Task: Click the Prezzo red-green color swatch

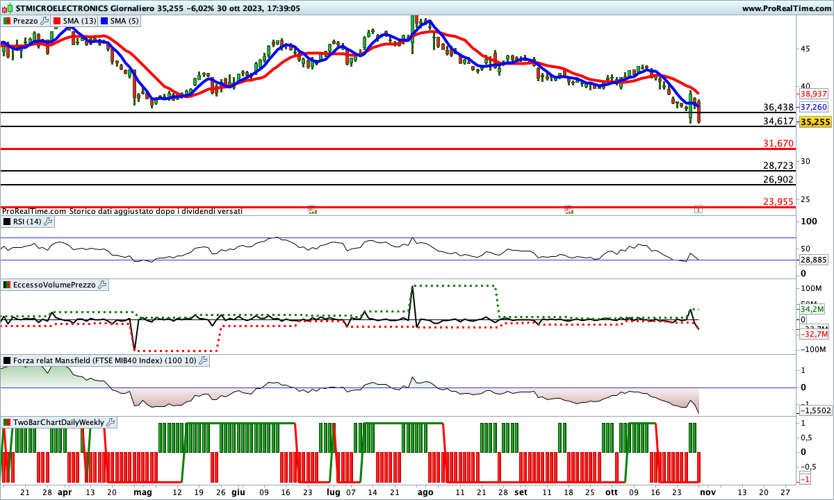Action: pyautogui.click(x=6, y=21)
